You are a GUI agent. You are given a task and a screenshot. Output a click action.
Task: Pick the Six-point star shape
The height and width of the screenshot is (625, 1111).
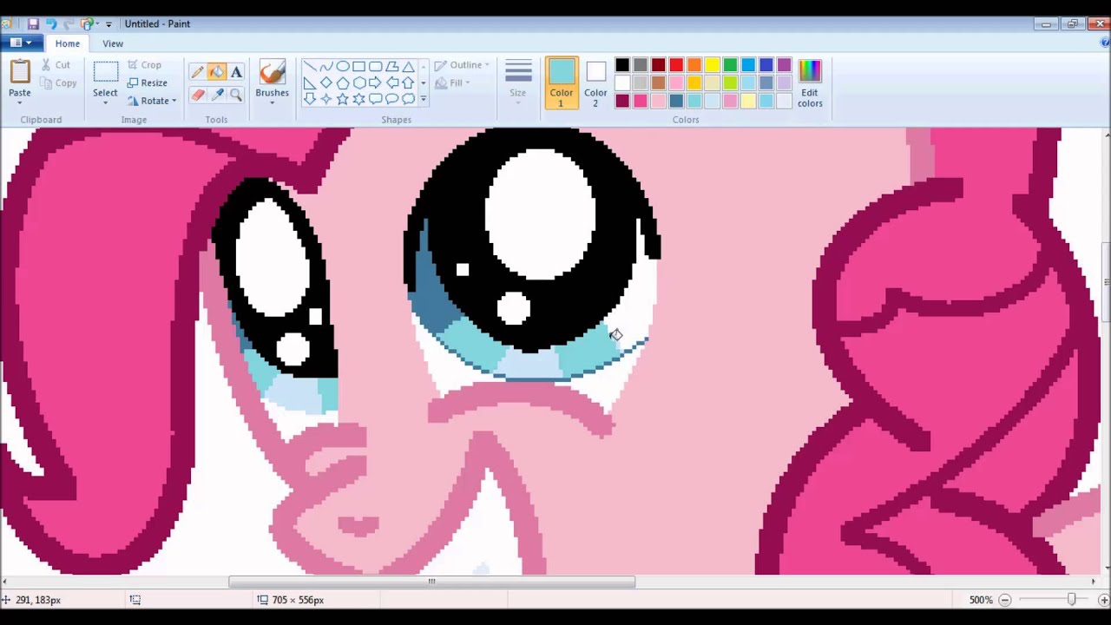point(358,99)
